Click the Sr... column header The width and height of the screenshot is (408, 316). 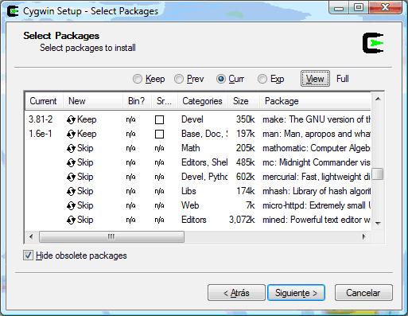pyautogui.click(x=165, y=101)
